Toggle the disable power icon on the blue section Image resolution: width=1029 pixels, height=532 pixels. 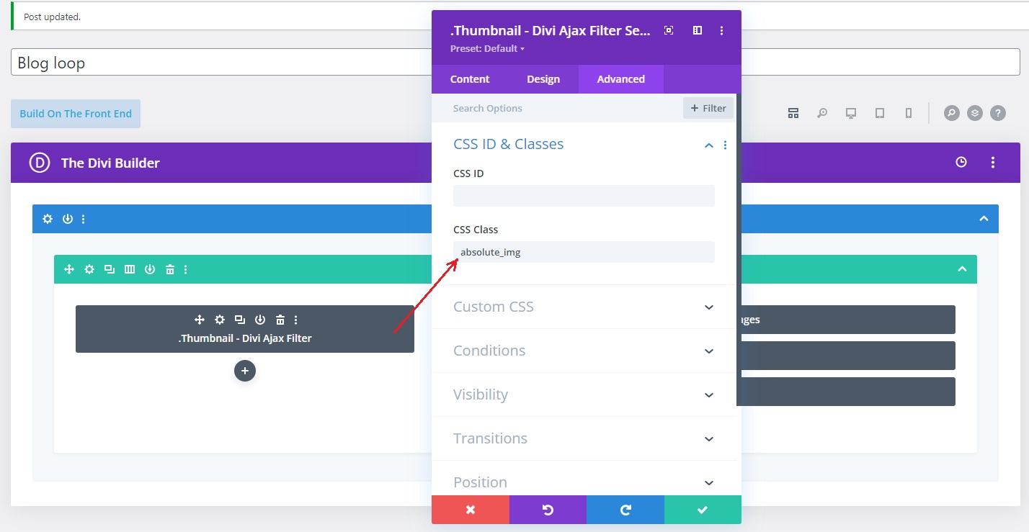click(x=67, y=219)
